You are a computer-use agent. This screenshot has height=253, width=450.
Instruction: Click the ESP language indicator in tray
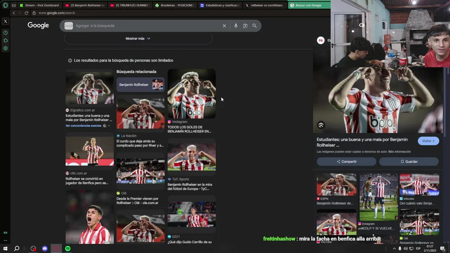coord(418,249)
